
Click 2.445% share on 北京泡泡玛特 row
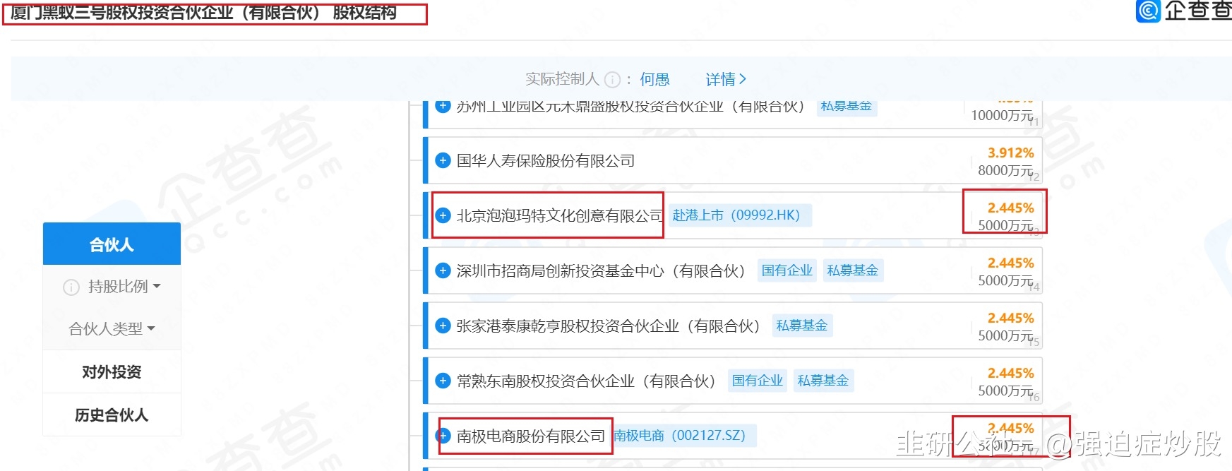click(1010, 208)
